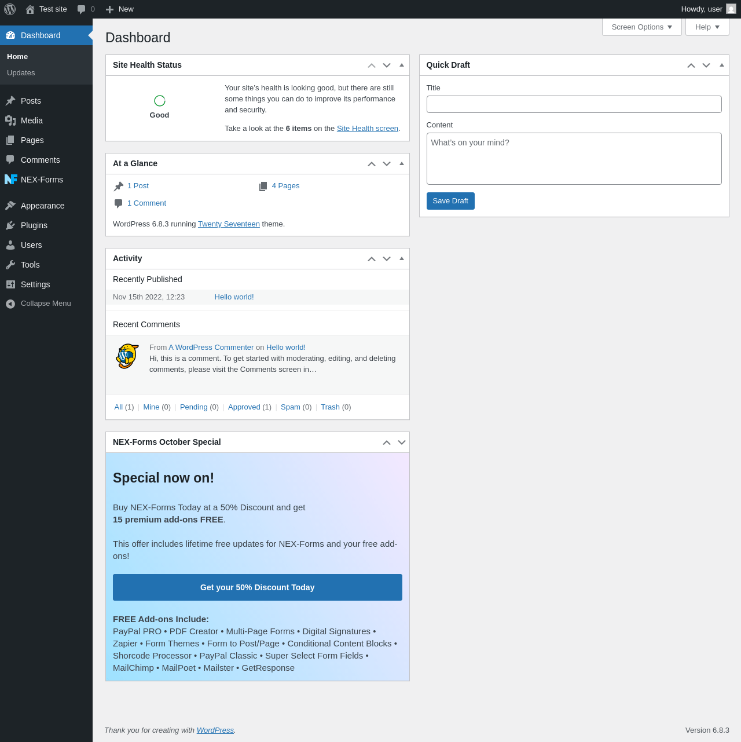Click the Settings sliders icon in sidebar
741x742 pixels.
(10, 284)
